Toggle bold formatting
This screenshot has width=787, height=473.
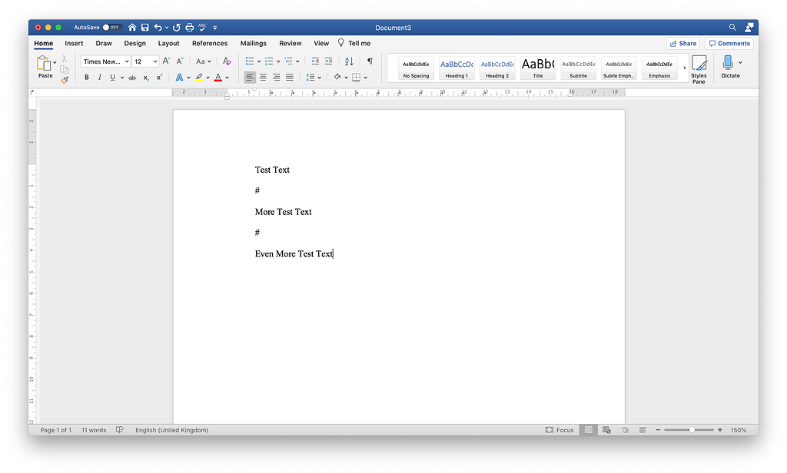[x=86, y=77]
